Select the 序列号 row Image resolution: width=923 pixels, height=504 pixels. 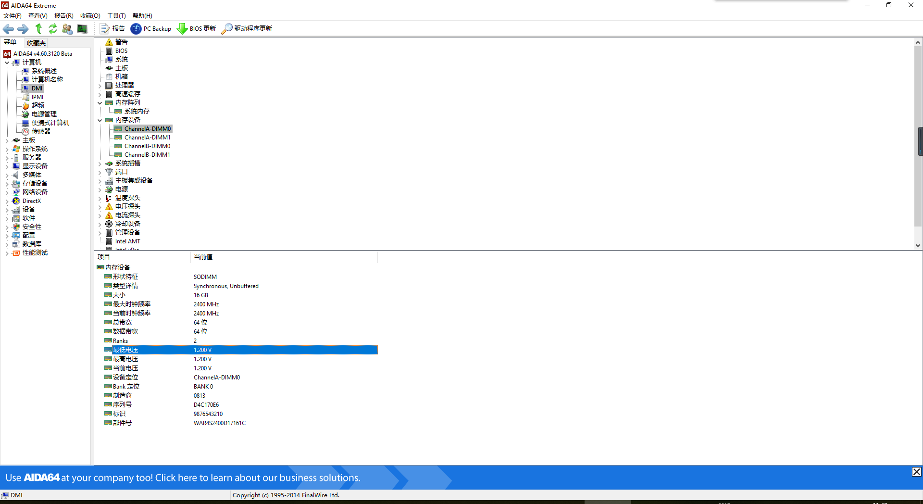coord(240,405)
